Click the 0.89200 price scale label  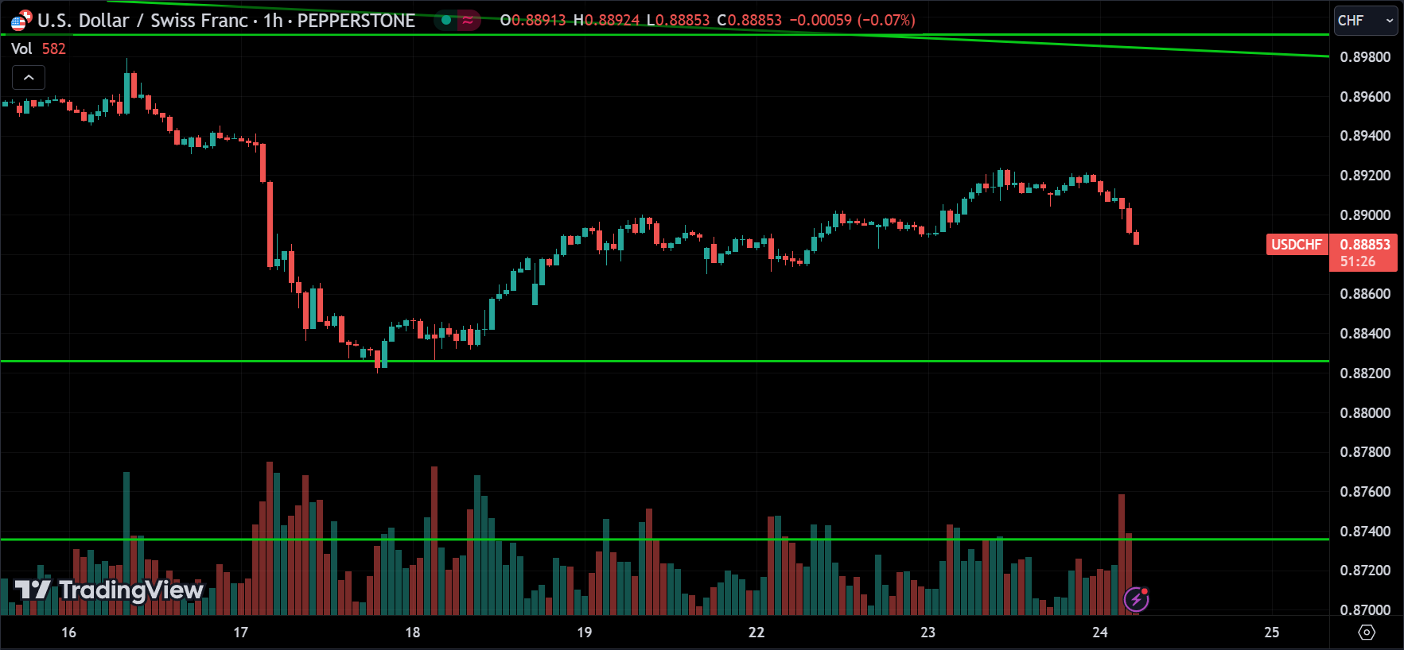pyautogui.click(x=1365, y=176)
